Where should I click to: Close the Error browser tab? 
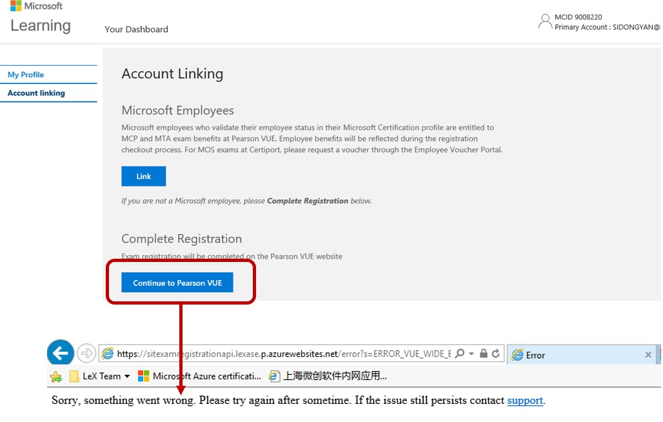coord(648,355)
